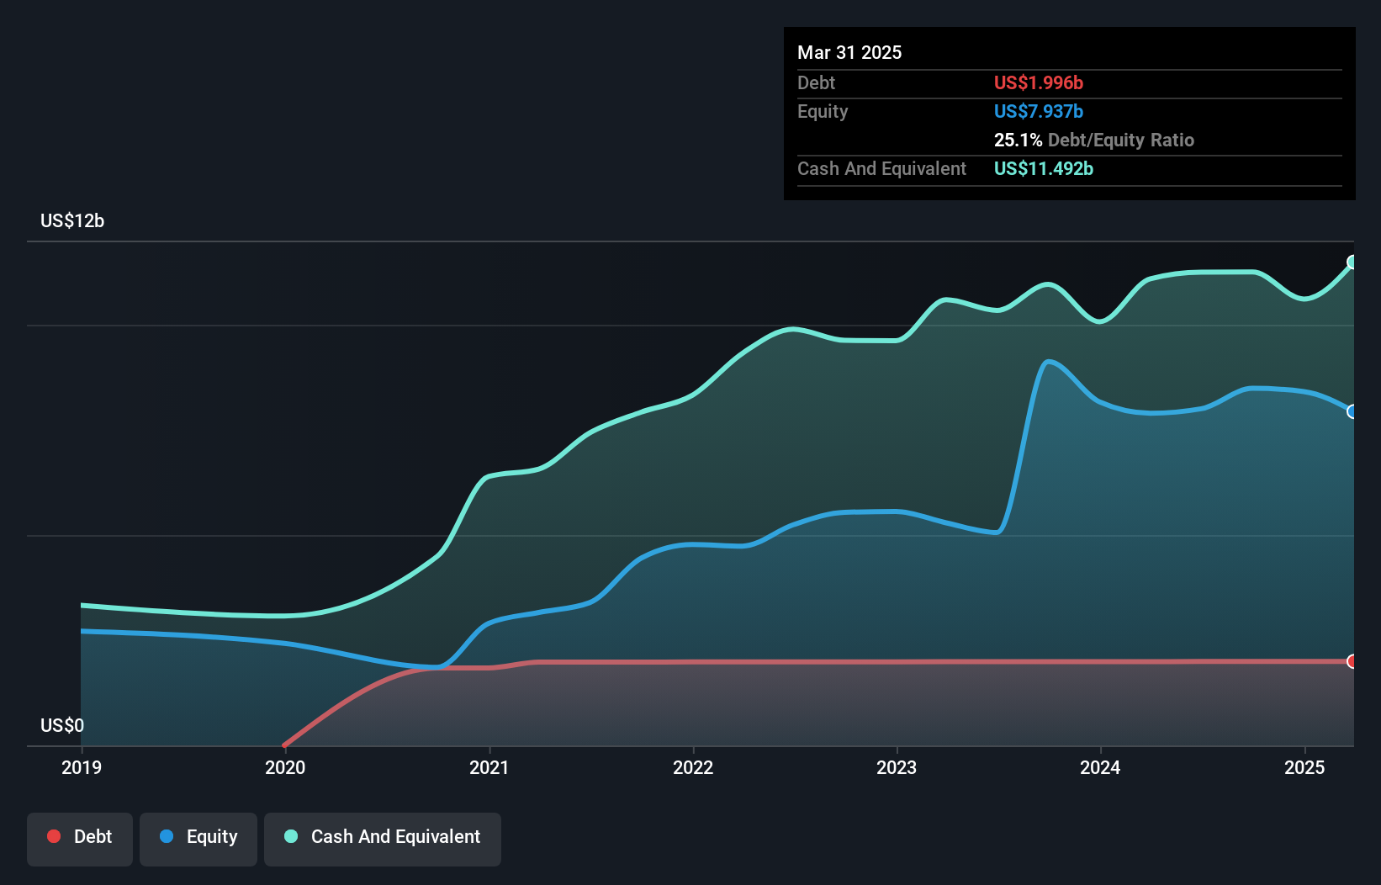Screen dimensions: 1381x885
Task: Click the 2019 x-axis label
Action: (82, 767)
